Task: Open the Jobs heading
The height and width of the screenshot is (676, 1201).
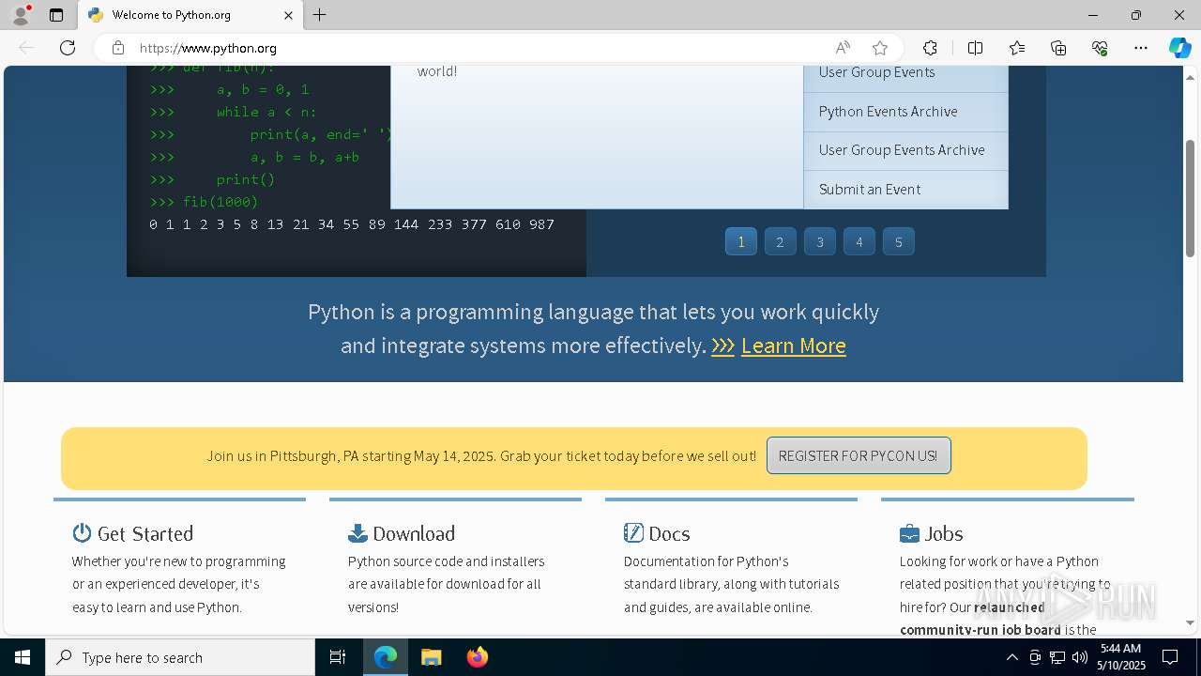Action: pos(944,533)
